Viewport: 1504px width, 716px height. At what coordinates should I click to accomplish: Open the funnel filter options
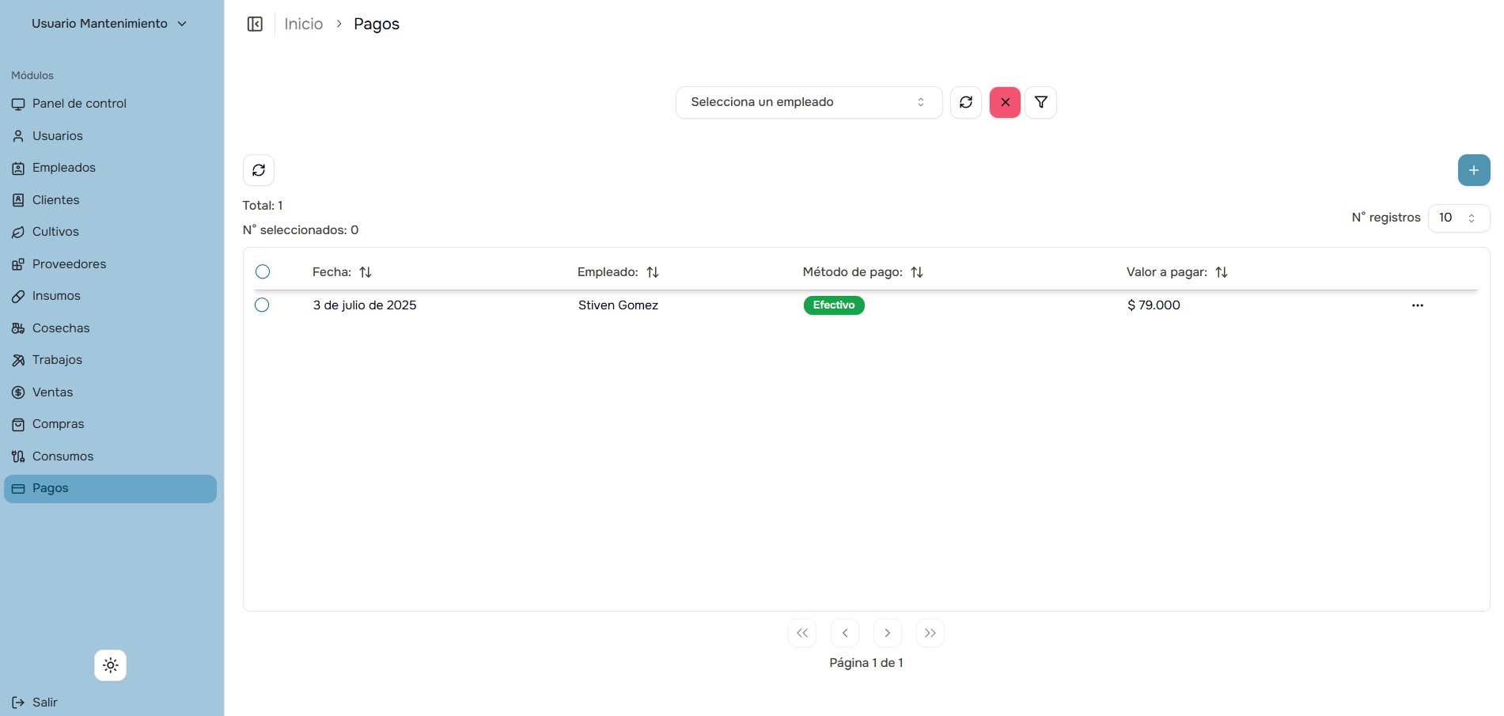click(1041, 102)
